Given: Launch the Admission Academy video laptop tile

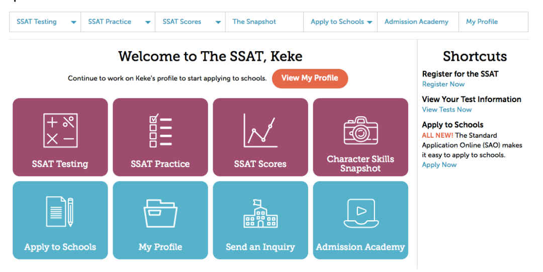Looking at the screenshot, I should click(360, 220).
